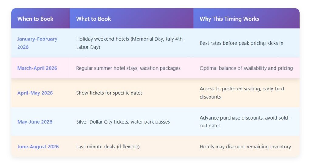Click 'Regular summer hotel stays' cell
Screen dimensions: 311x163
[x=128, y=68]
